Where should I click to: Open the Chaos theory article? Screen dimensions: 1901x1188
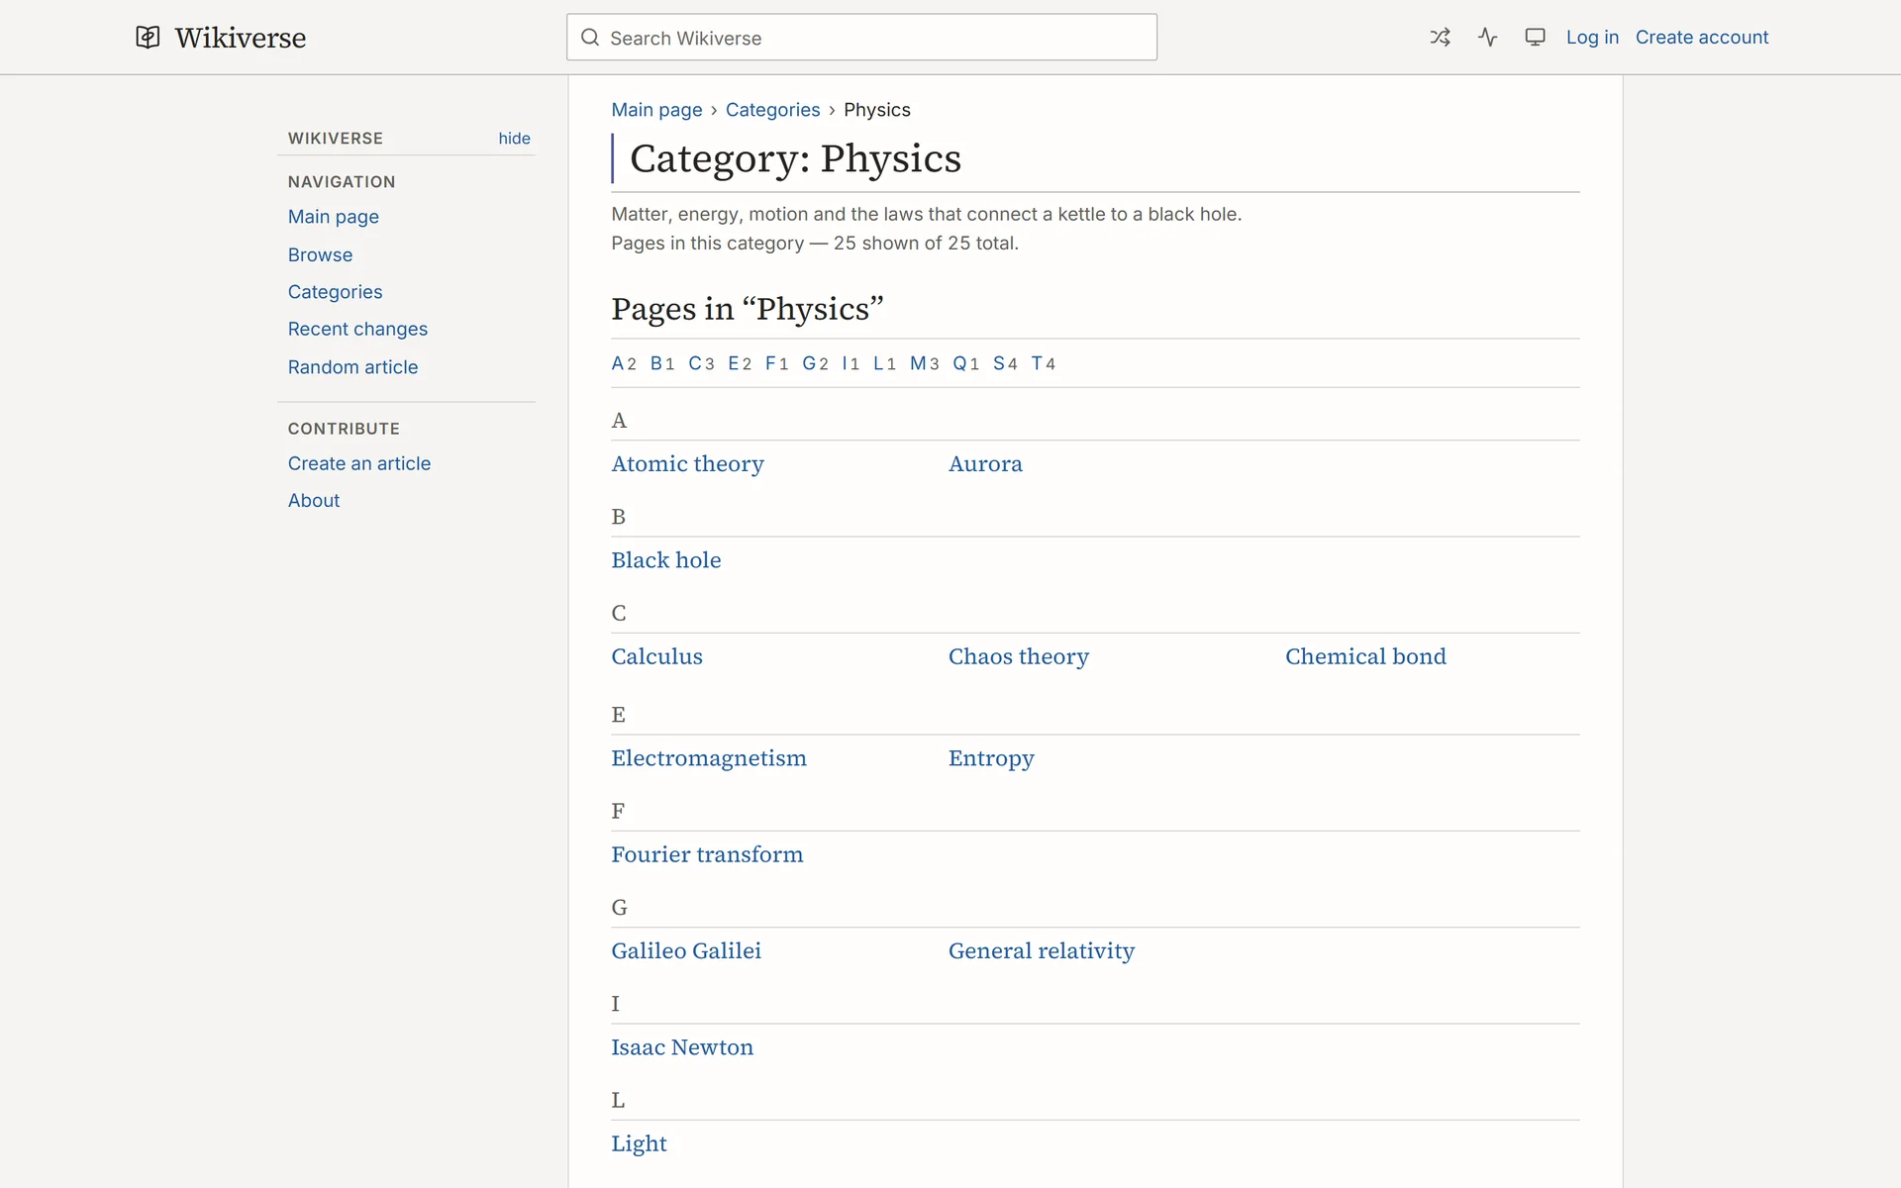(1018, 656)
